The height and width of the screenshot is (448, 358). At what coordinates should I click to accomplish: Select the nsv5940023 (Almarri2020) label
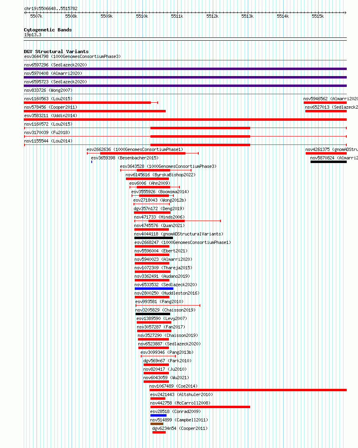click(163, 260)
